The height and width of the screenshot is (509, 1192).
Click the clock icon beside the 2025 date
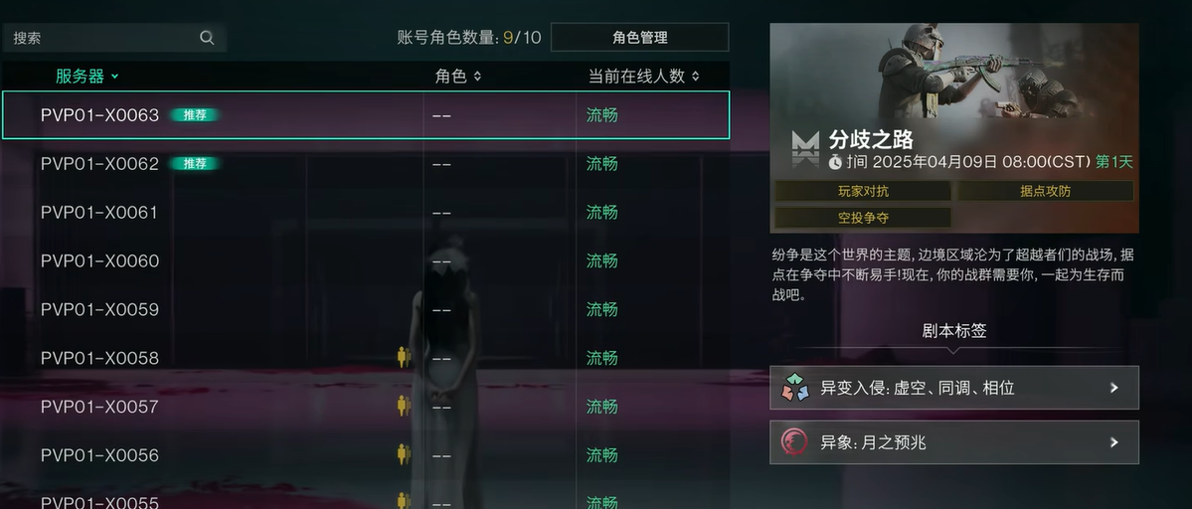coord(835,162)
